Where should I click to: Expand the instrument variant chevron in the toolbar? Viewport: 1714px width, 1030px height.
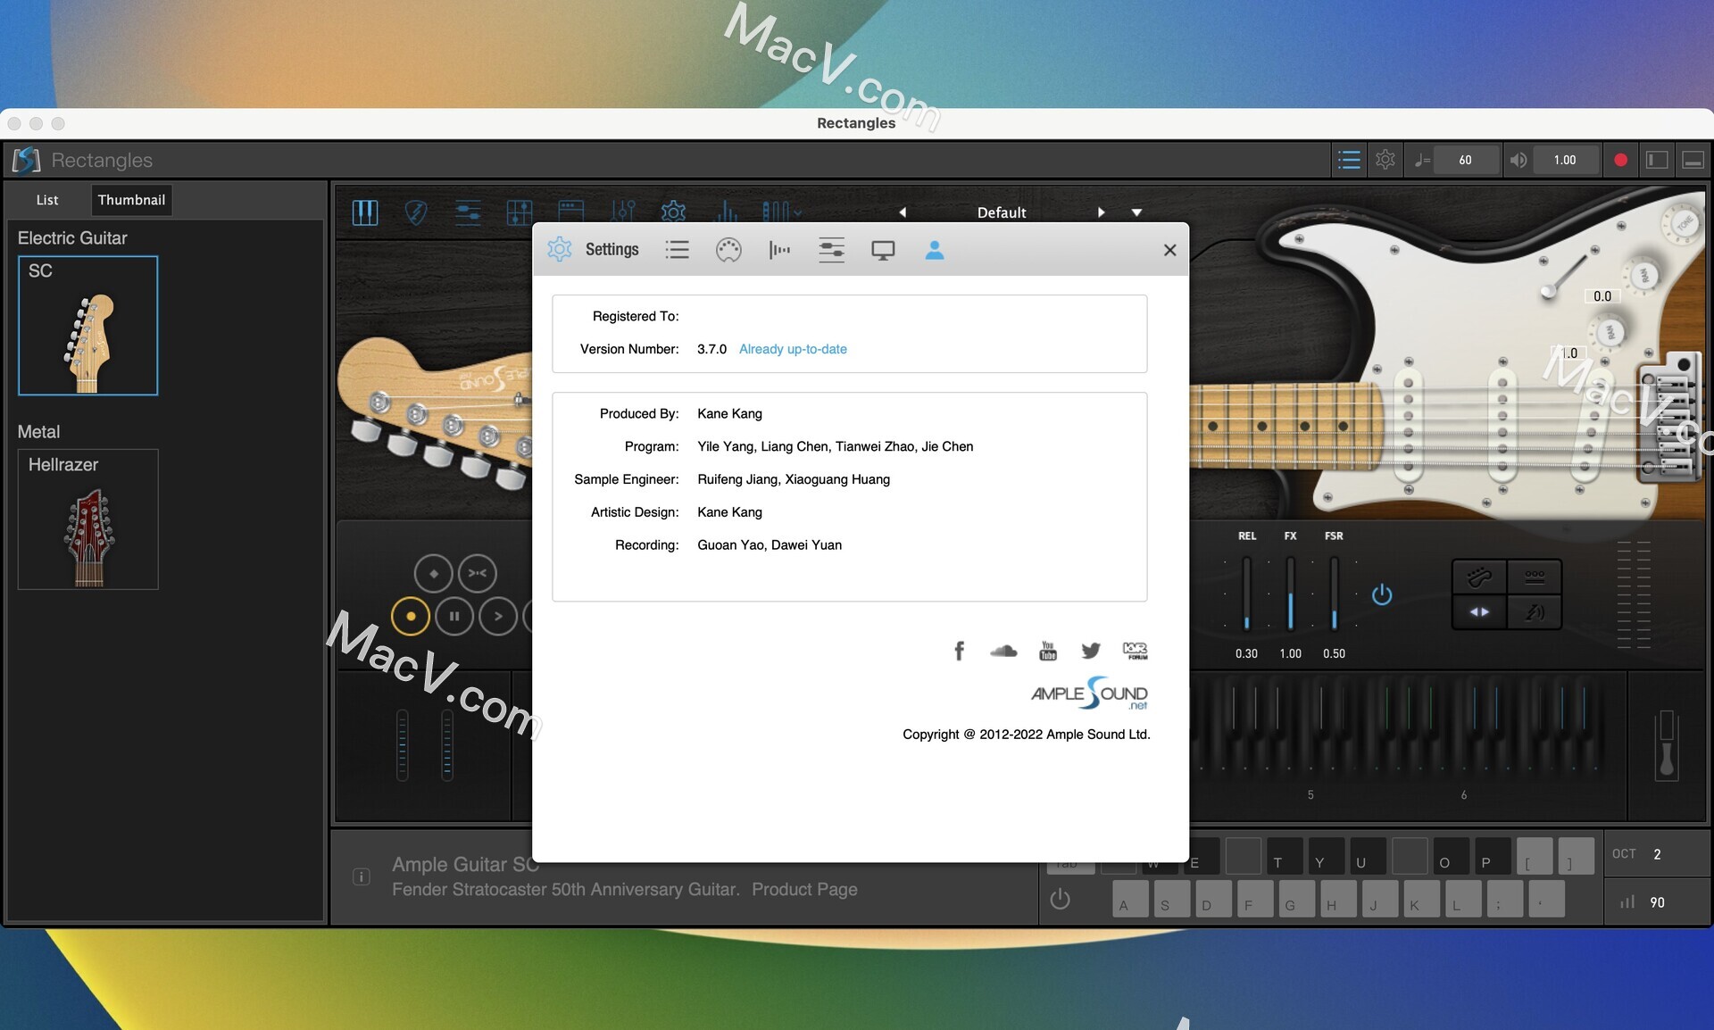[797, 212]
